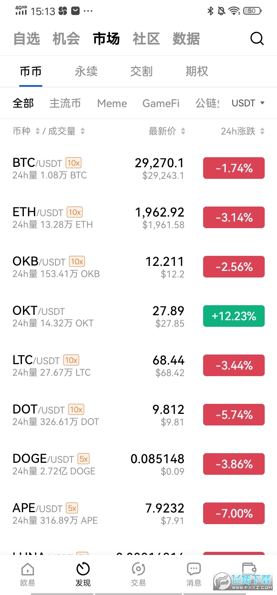
Task: Open search with the magnifier icon
Action: point(257,39)
